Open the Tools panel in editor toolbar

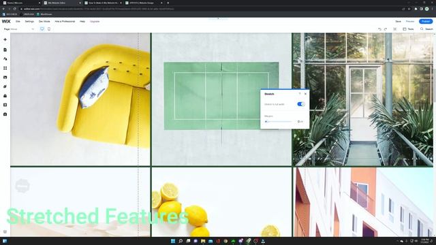[x=408, y=29]
